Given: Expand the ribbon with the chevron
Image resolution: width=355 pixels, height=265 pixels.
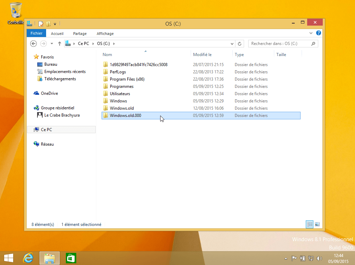Looking at the screenshot, I should point(311,33).
